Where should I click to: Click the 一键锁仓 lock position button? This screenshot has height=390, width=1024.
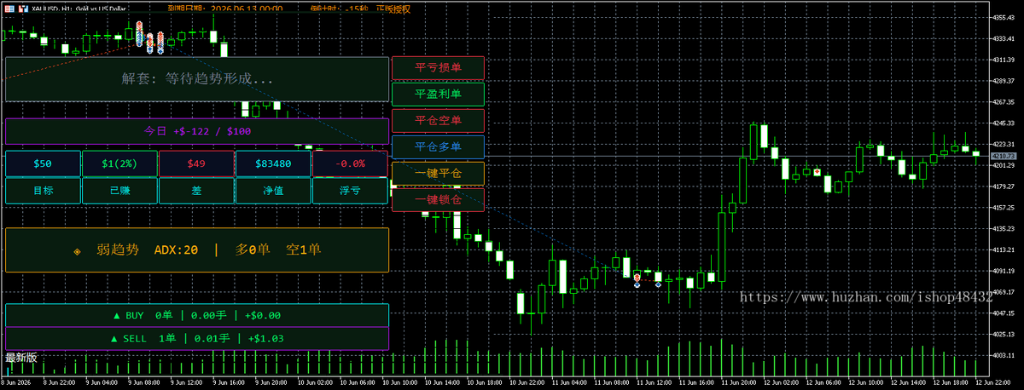point(438,200)
